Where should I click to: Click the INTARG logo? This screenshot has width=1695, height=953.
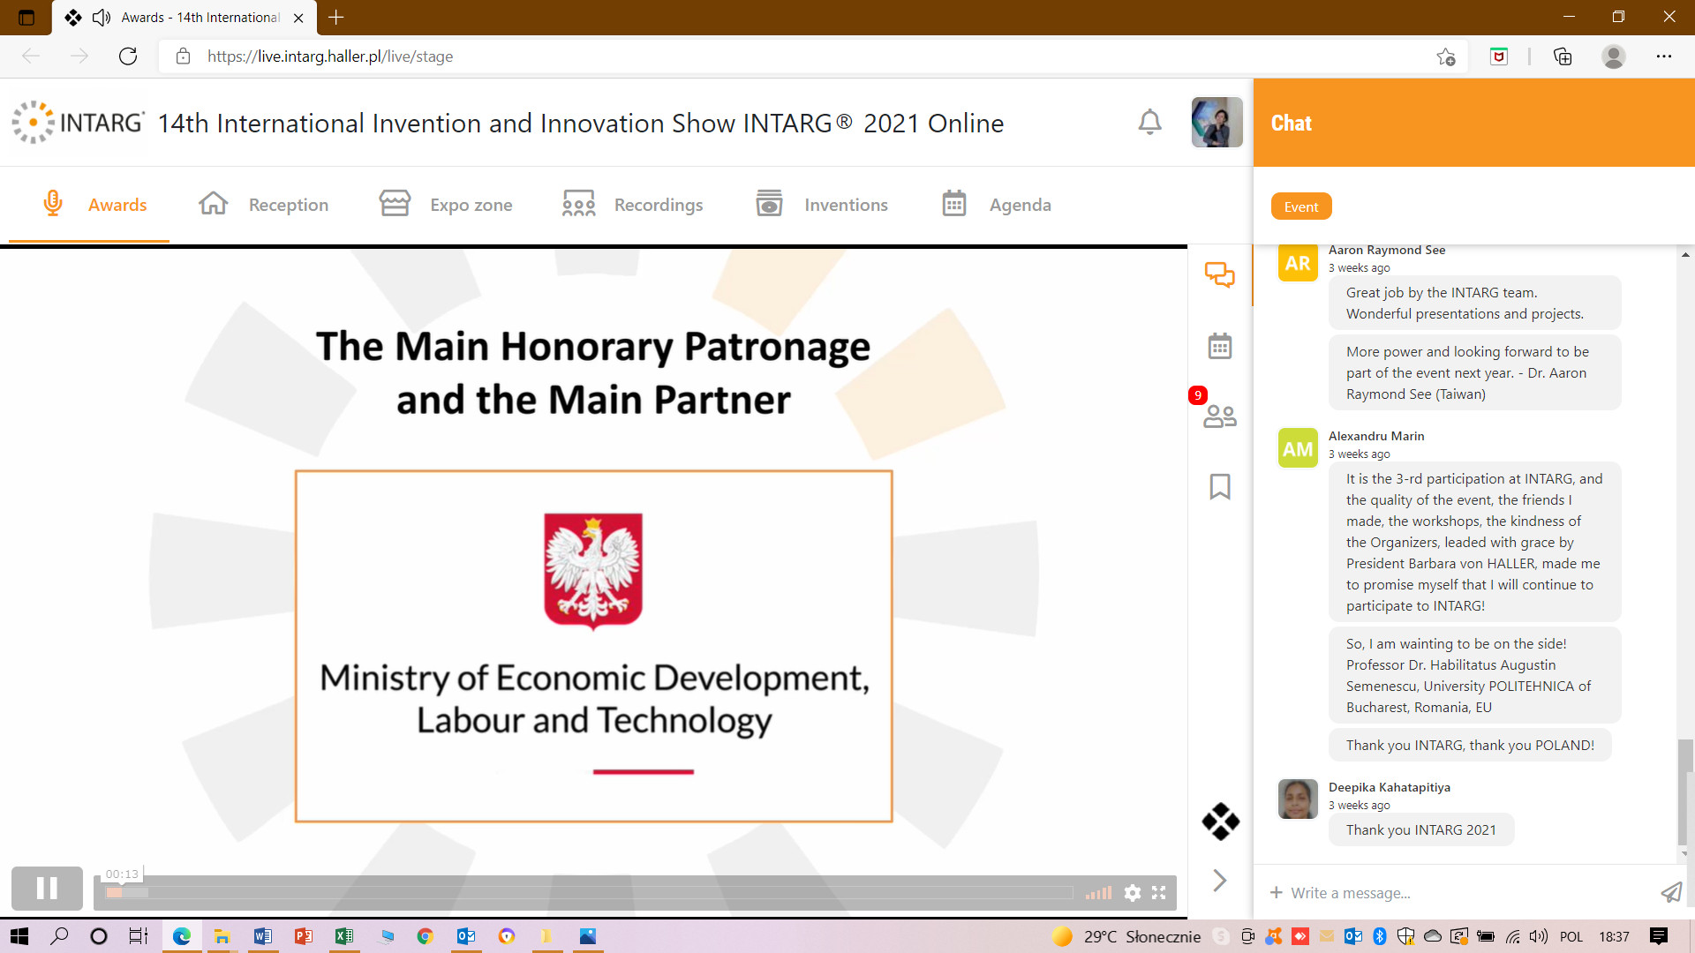78,122
